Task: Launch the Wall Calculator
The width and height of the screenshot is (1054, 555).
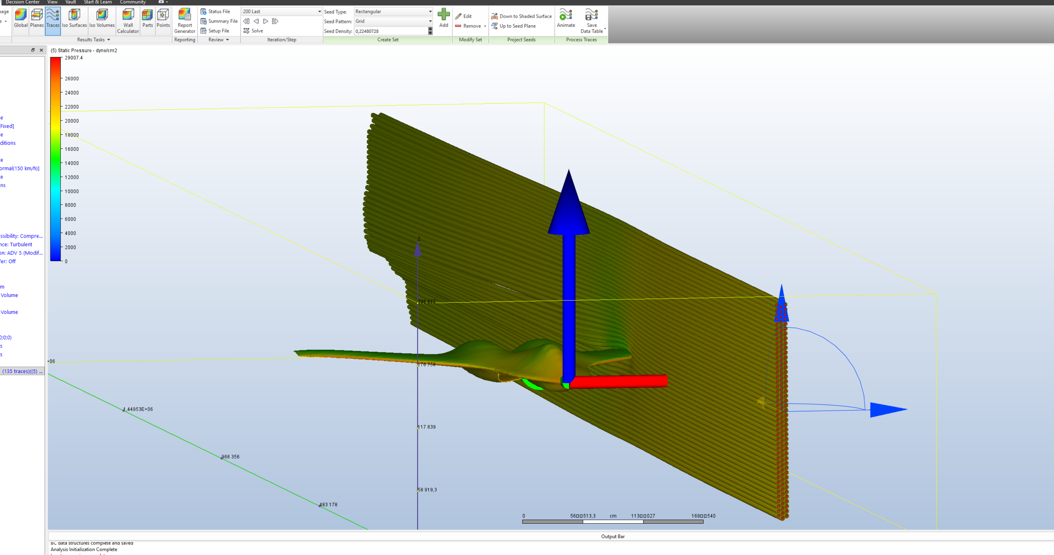Action: 128,21
